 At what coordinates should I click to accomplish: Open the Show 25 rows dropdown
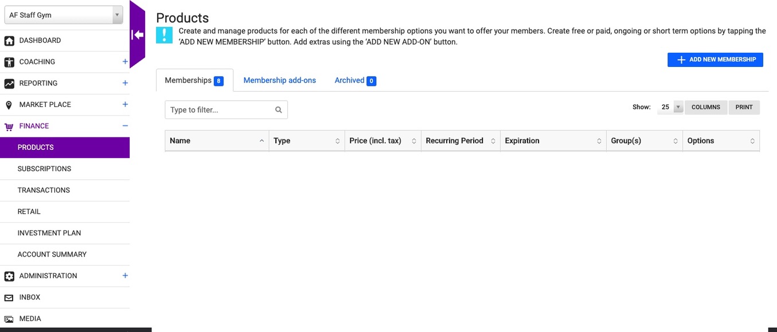point(670,107)
